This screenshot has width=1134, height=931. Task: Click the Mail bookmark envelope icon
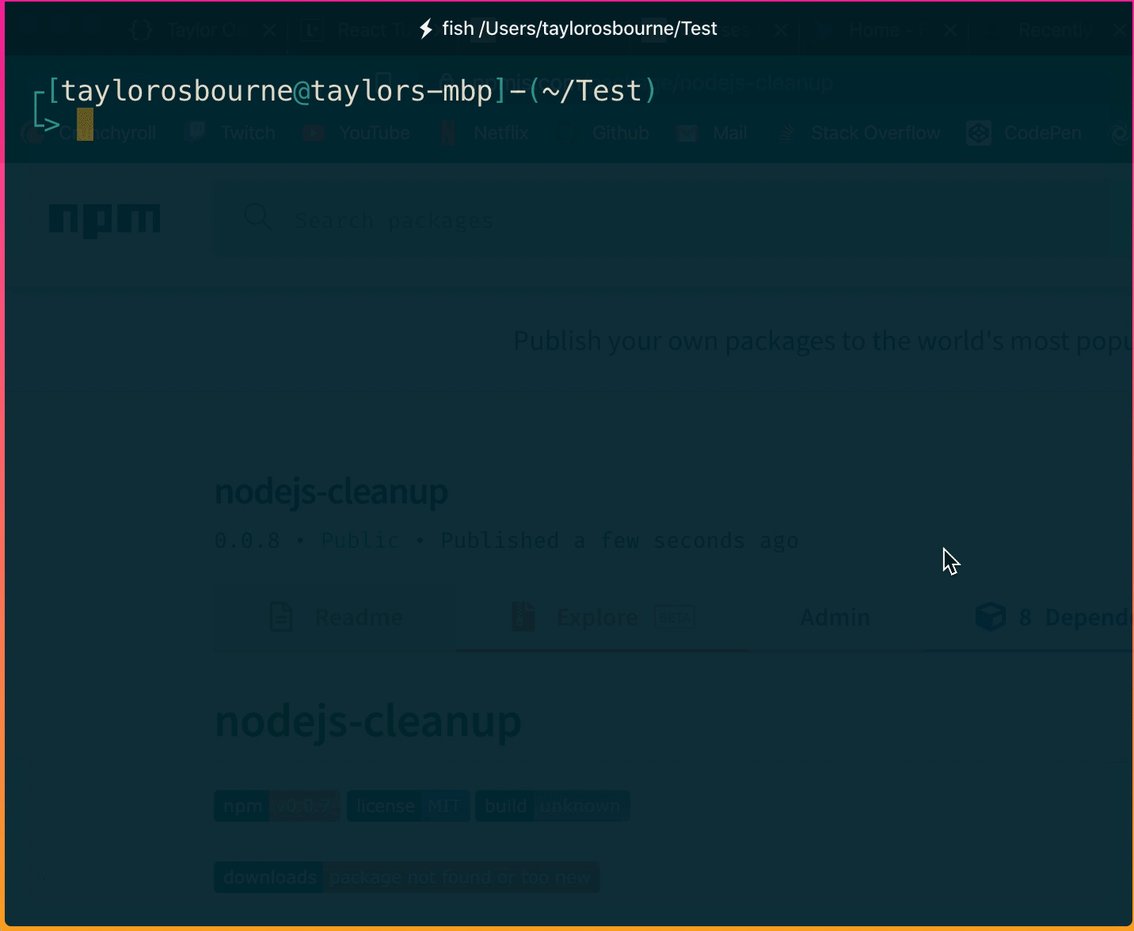tap(687, 133)
